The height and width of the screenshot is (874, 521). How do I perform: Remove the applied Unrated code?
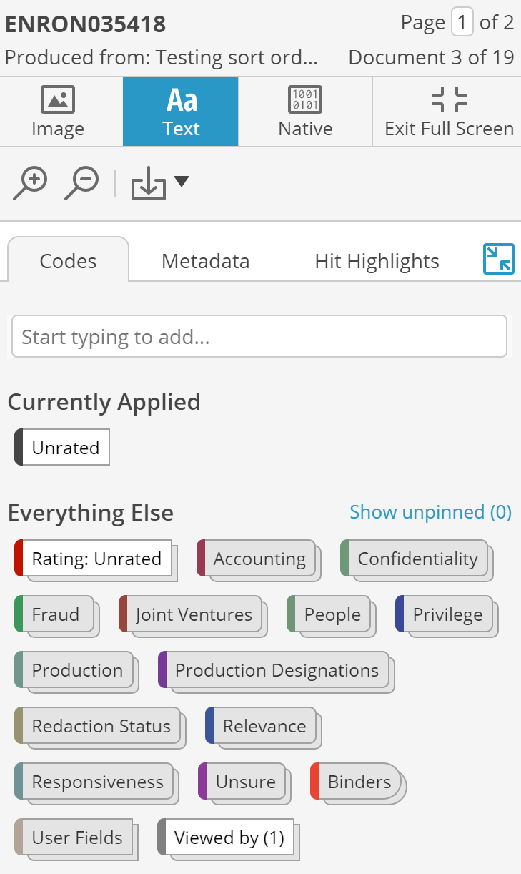tap(62, 448)
